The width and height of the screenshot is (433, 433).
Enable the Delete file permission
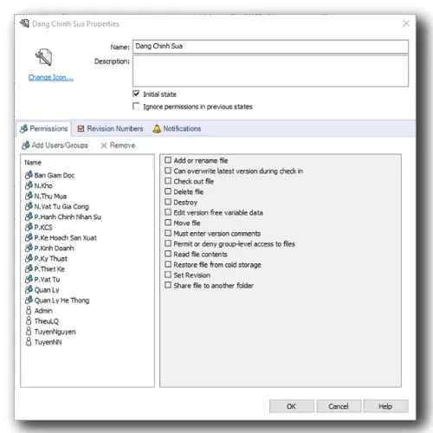coord(168,191)
